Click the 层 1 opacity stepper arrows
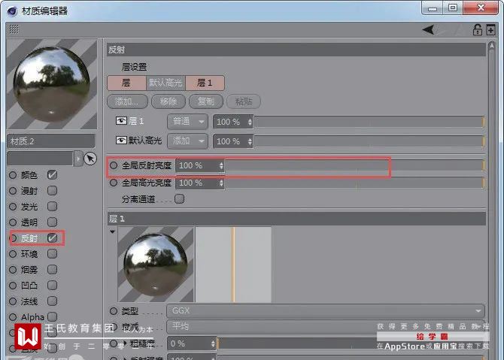This screenshot has height=360, width=504. pyautogui.click(x=250, y=122)
